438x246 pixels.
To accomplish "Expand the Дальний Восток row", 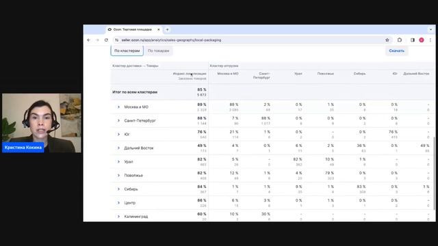I will 118,148.
